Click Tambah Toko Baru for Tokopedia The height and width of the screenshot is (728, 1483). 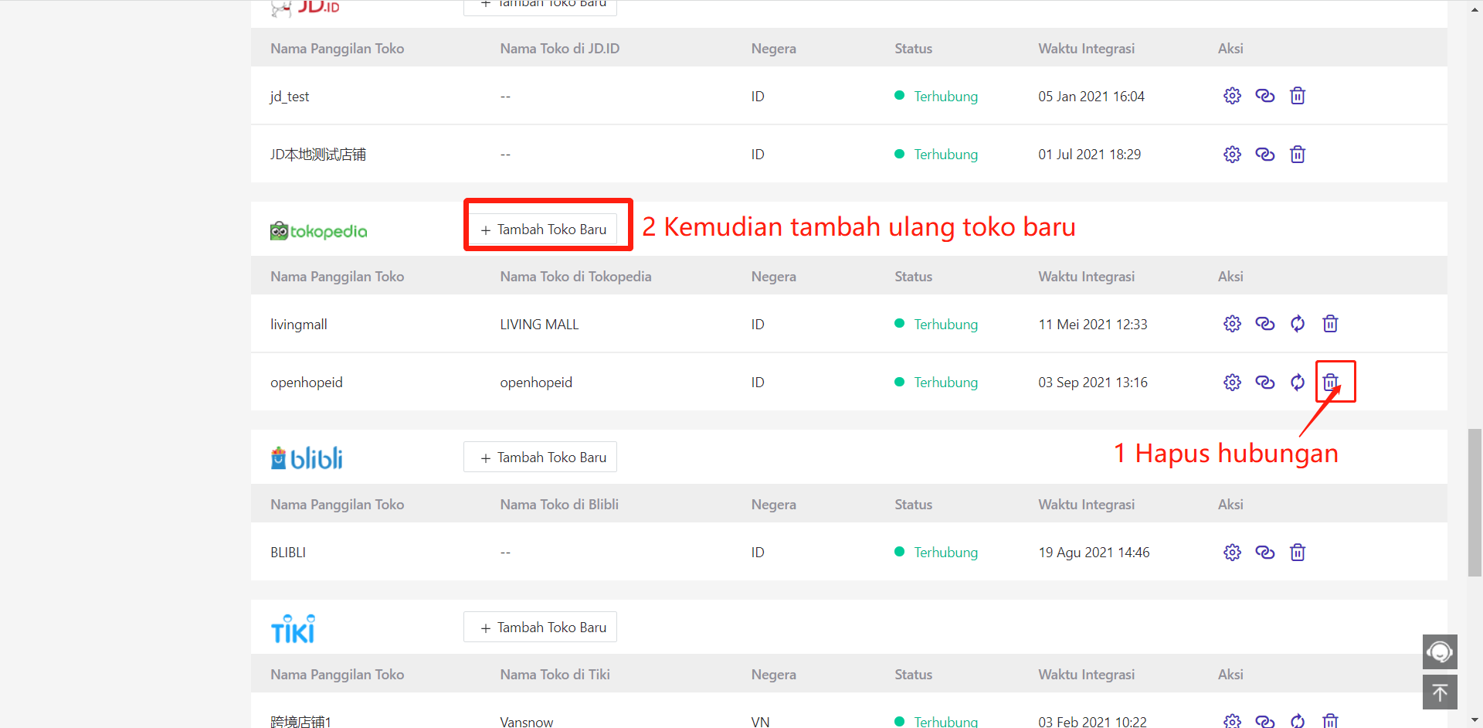pyautogui.click(x=543, y=230)
